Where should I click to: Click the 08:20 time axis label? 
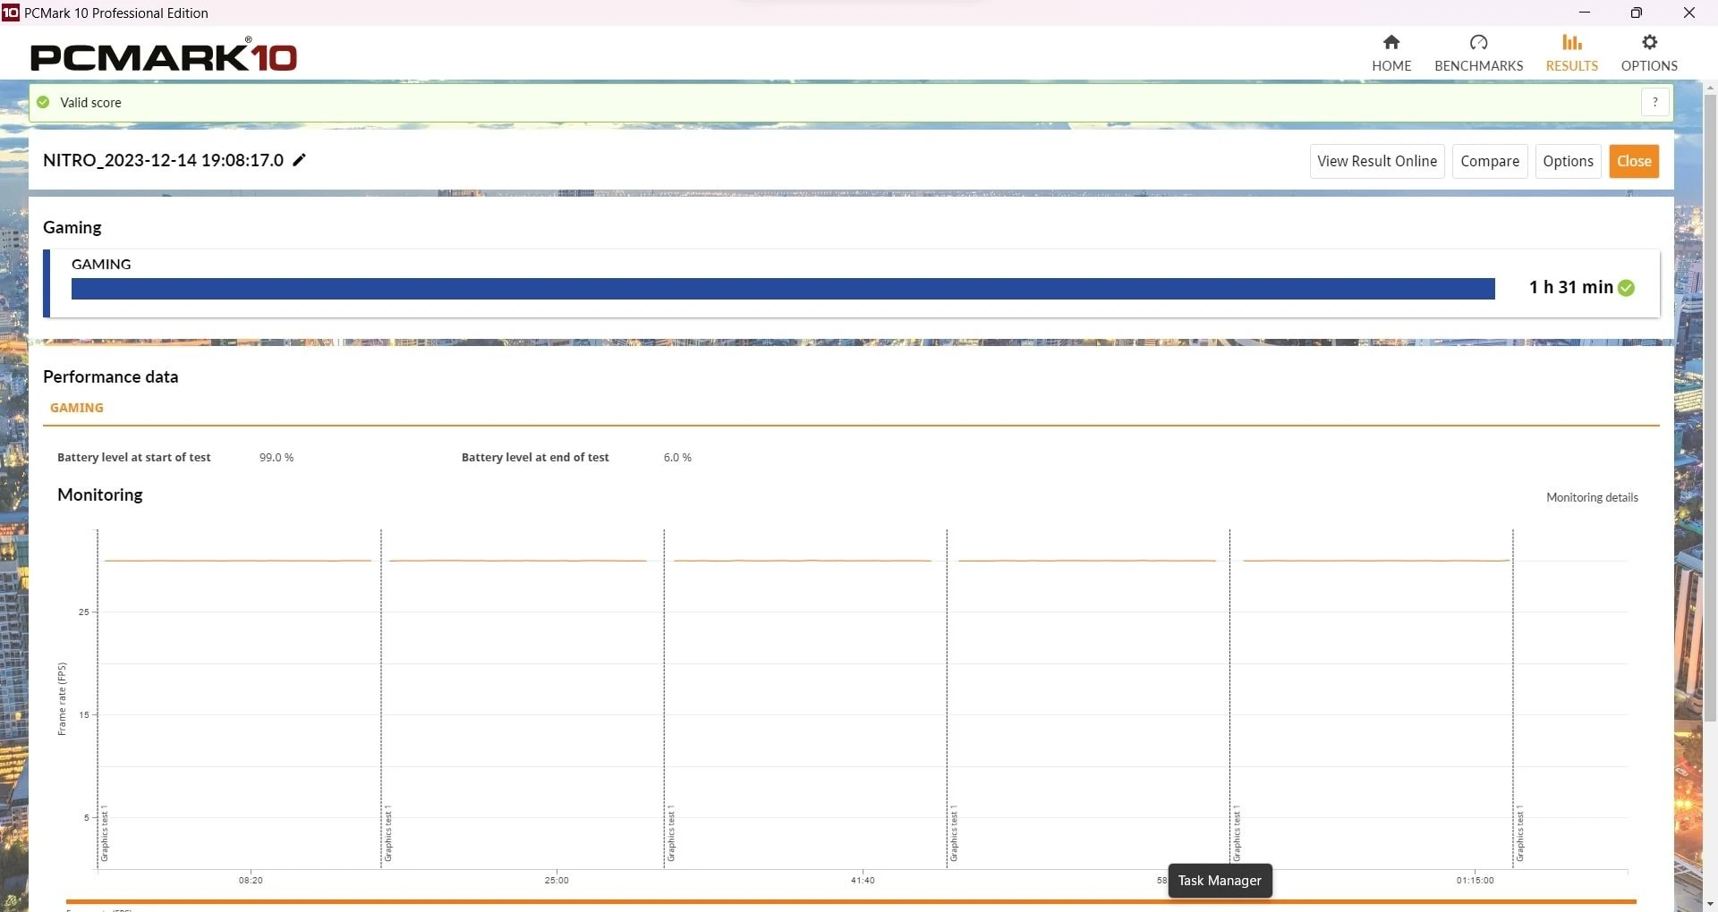point(251,881)
